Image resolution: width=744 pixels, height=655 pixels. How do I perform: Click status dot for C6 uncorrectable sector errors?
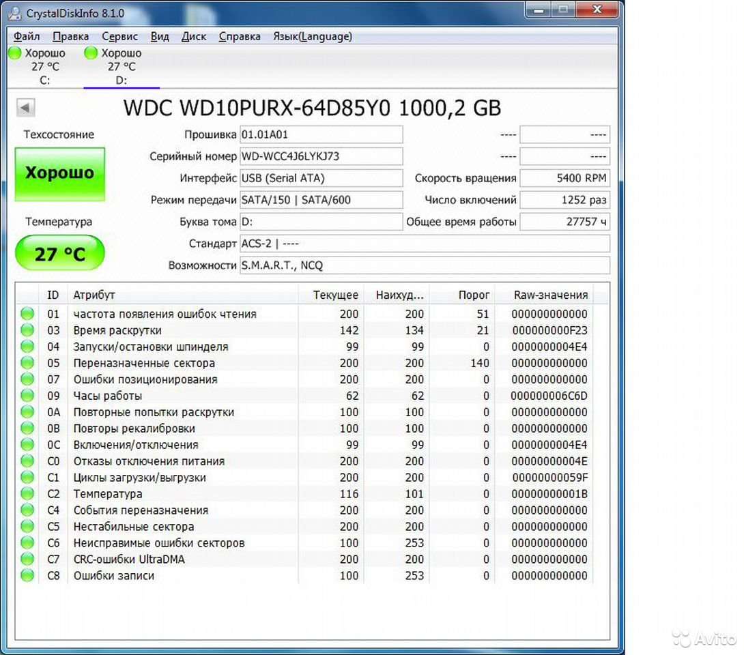[27, 542]
